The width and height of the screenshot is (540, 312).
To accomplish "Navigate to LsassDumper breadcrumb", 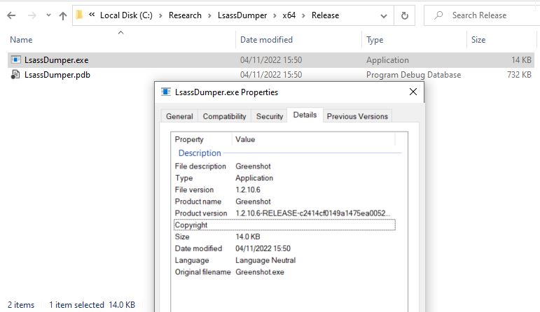I will (x=242, y=15).
